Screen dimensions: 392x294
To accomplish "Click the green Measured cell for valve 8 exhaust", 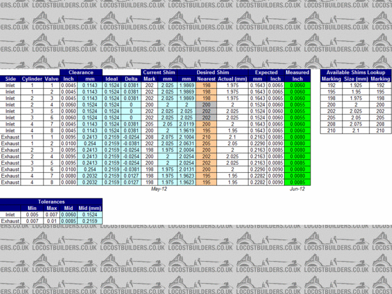I will pyautogui.click(x=298, y=182).
